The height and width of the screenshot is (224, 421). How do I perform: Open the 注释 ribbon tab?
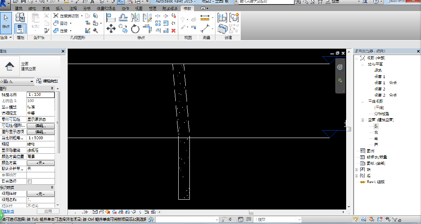click(x=73, y=8)
